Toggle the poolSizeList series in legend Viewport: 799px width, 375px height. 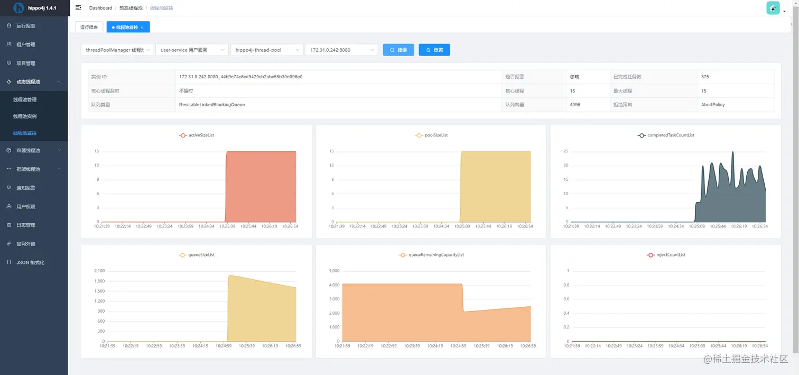point(431,135)
